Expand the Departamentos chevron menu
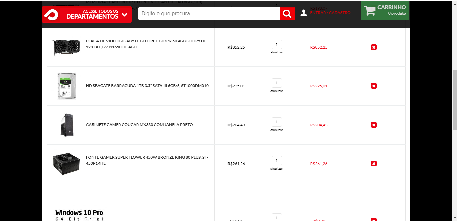Image resolution: width=457 pixels, height=221 pixels. click(x=125, y=15)
